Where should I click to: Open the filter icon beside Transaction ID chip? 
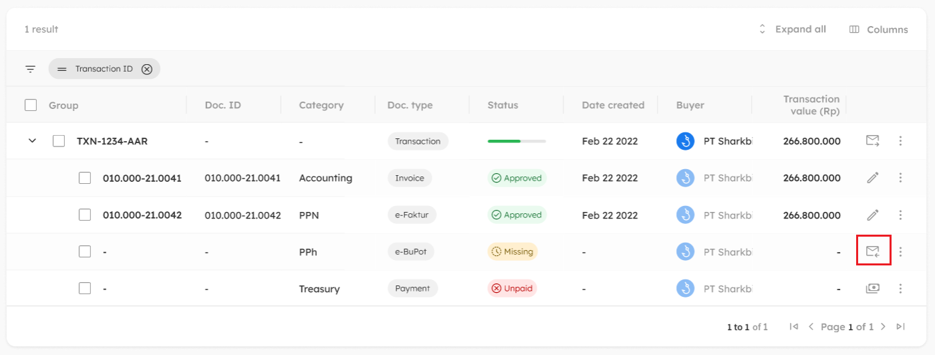click(x=31, y=69)
